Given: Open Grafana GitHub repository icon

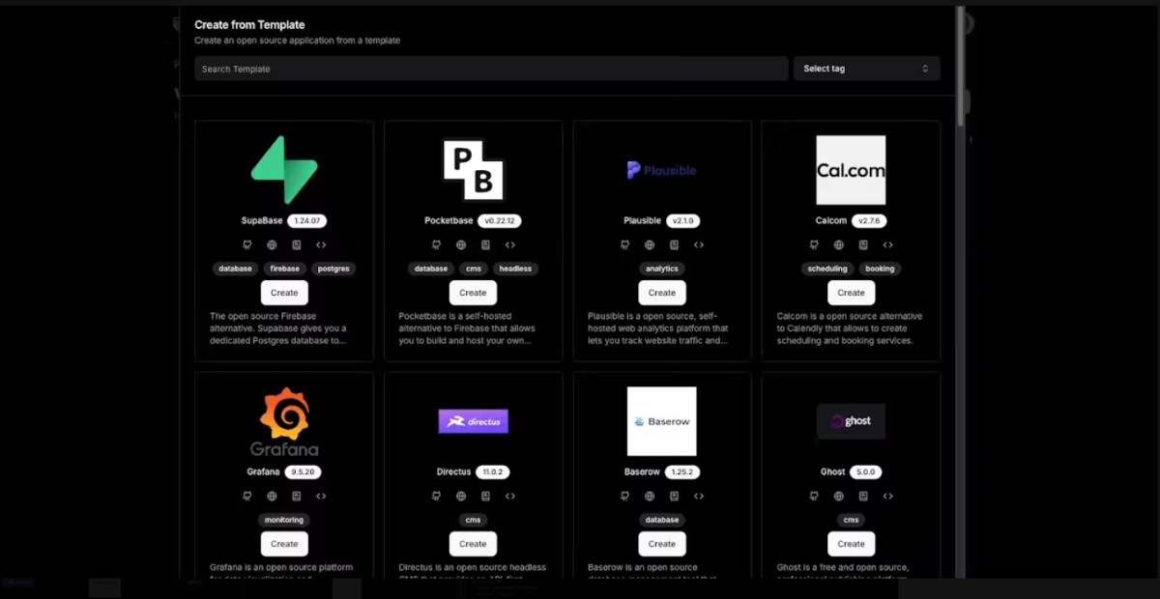Looking at the screenshot, I should click(247, 497).
